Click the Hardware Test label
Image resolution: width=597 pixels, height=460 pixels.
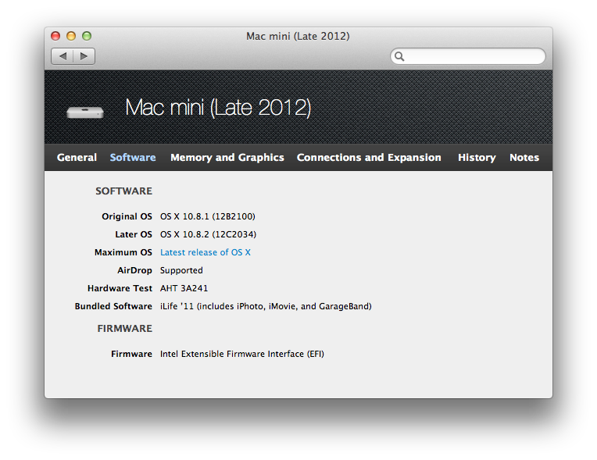pyautogui.click(x=120, y=288)
